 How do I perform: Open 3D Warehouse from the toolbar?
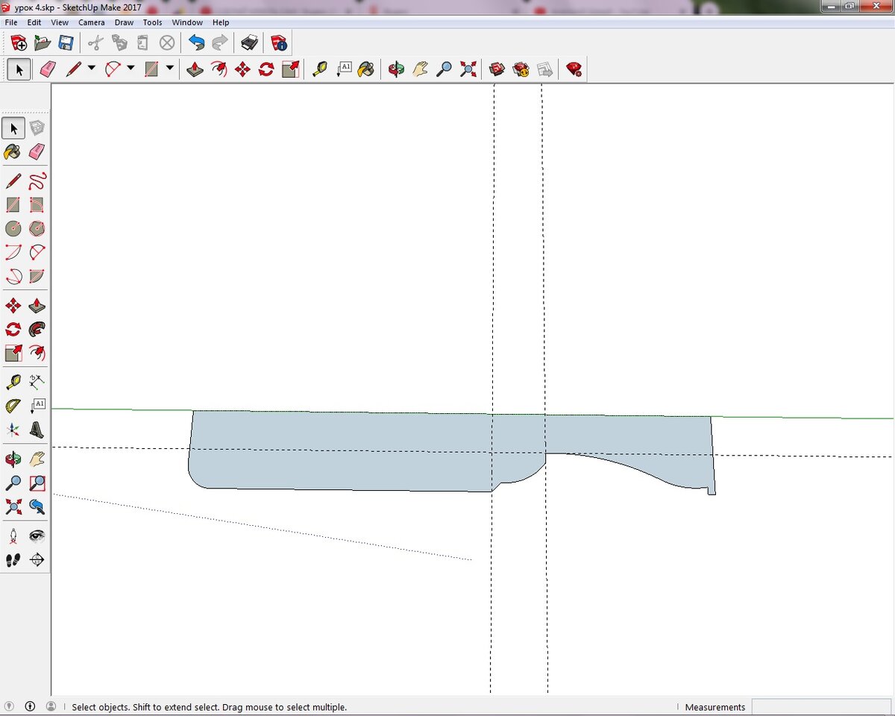[497, 69]
